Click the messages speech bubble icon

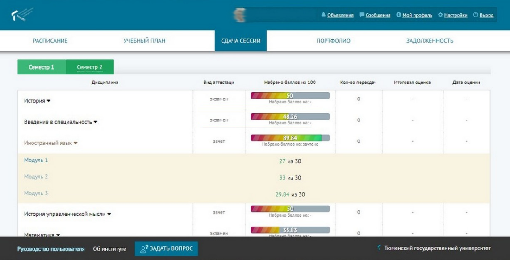[x=362, y=15]
